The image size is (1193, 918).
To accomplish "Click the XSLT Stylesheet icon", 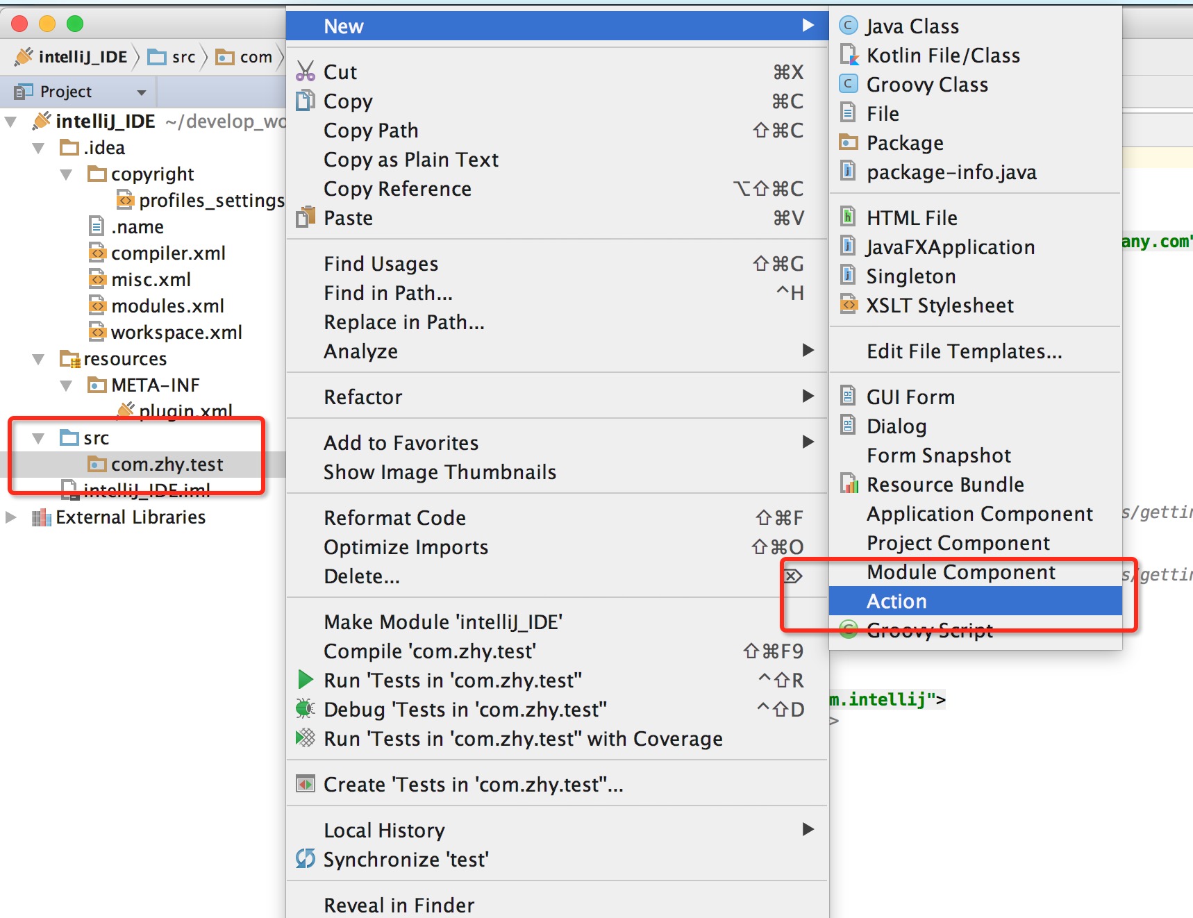I will coord(848,305).
